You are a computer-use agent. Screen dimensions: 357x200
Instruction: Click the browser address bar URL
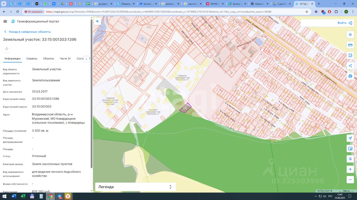pos(158,12)
